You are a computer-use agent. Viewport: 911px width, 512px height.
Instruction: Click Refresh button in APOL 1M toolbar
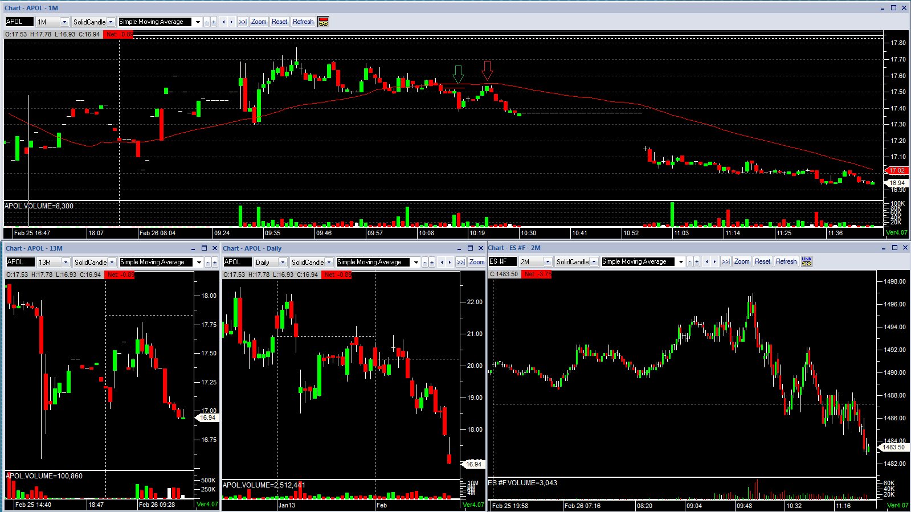click(303, 22)
